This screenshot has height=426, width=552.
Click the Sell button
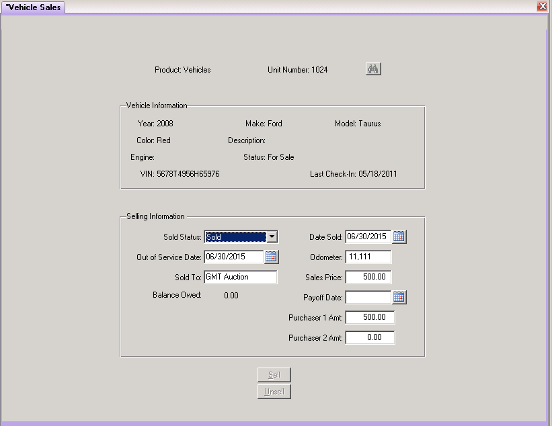pyautogui.click(x=274, y=375)
